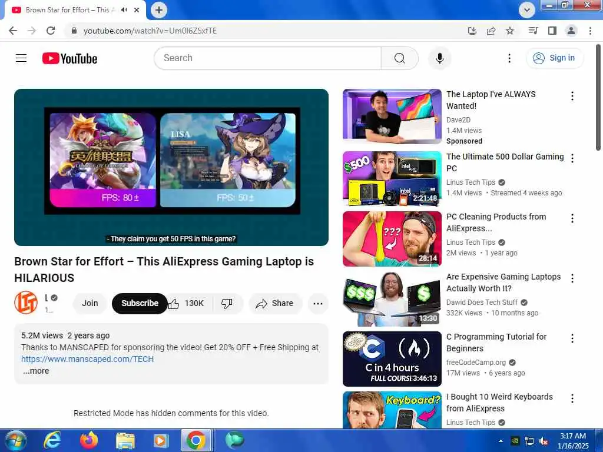Open the Chrome three-dot menu

pyautogui.click(x=590, y=31)
